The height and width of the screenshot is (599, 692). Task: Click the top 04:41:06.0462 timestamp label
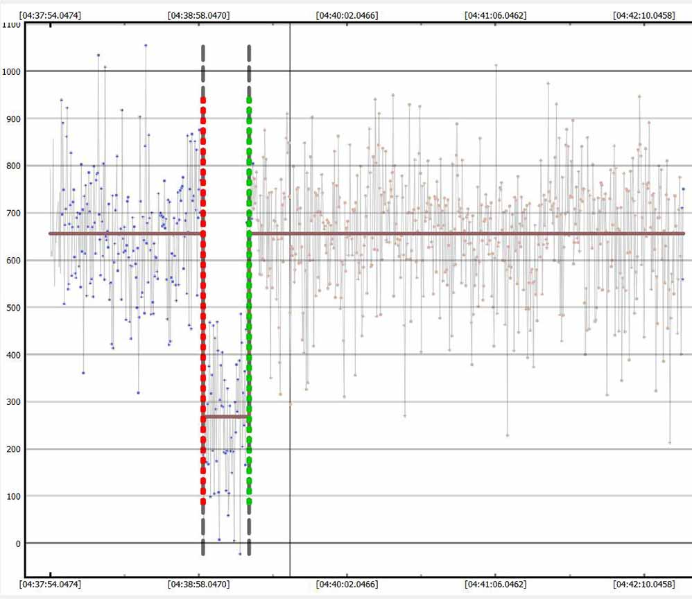pos(496,15)
